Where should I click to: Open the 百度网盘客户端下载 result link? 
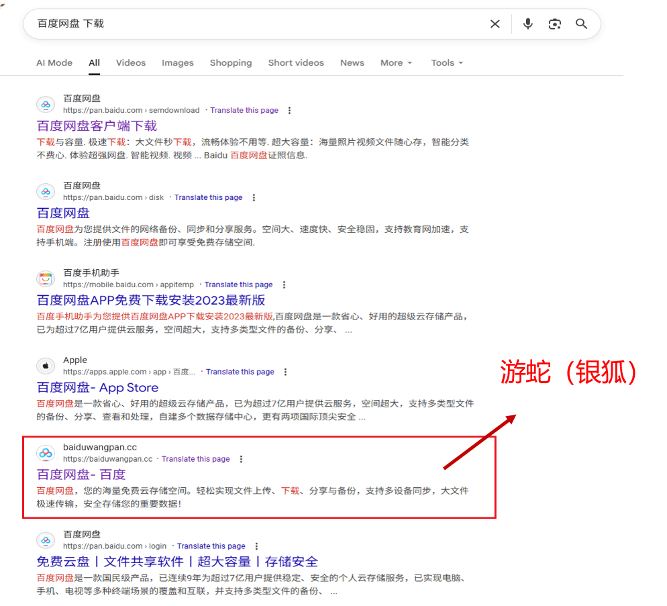(x=97, y=125)
